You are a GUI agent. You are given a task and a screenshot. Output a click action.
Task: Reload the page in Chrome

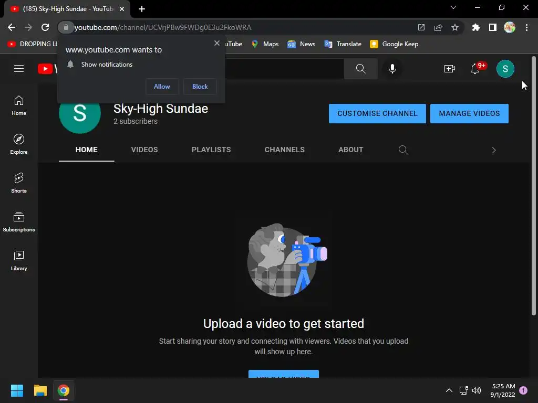point(45,27)
